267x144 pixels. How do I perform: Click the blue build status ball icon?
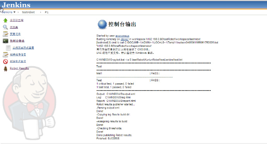[x=102, y=24]
